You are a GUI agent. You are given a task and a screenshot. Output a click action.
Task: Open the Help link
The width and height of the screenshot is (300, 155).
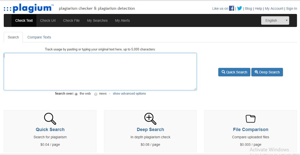[x=258, y=8]
